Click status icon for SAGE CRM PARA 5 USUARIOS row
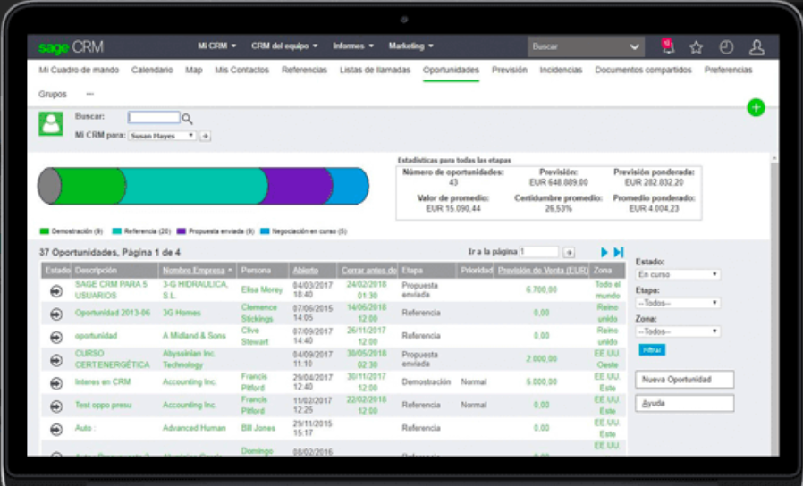 pyautogui.click(x=56, y=291)
